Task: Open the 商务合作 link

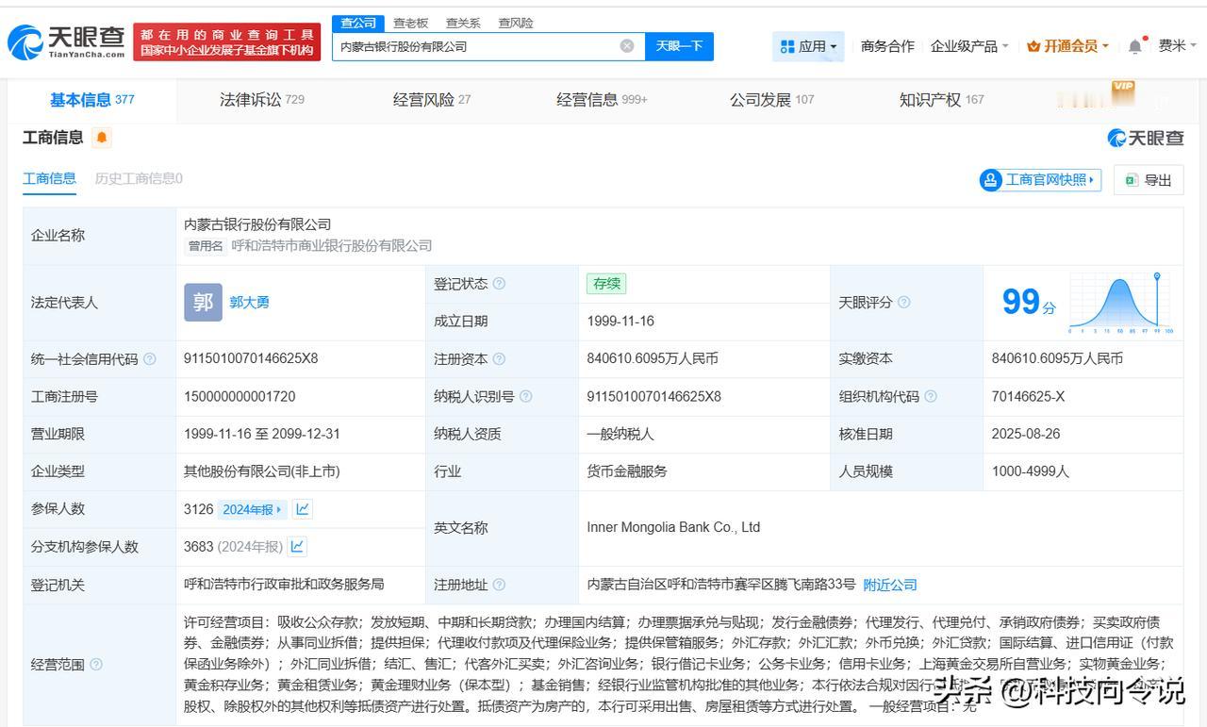Action: (x=887, y=46)
